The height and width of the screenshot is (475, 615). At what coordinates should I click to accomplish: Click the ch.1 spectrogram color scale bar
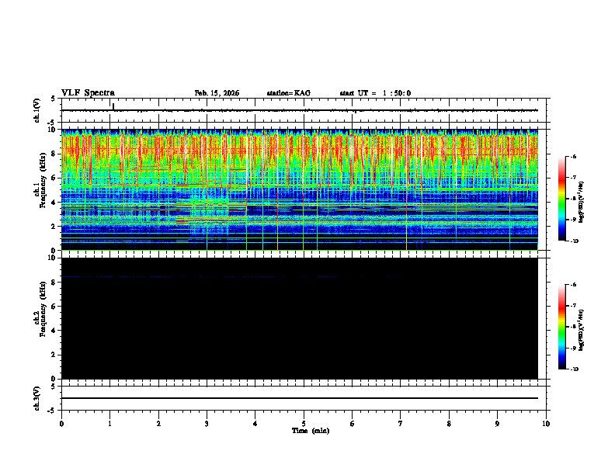tap(562, 199)
